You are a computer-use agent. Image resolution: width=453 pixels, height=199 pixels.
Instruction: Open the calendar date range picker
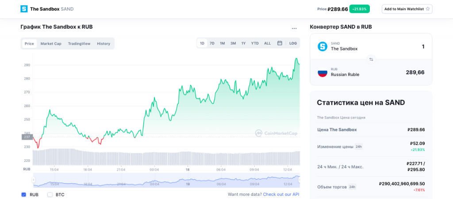click(280, 43)
